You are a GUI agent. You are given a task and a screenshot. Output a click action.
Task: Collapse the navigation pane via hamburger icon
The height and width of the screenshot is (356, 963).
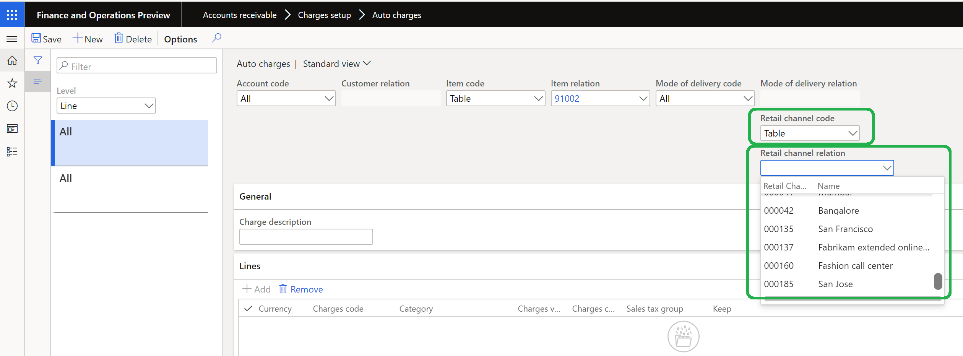[x=12, y=39]
